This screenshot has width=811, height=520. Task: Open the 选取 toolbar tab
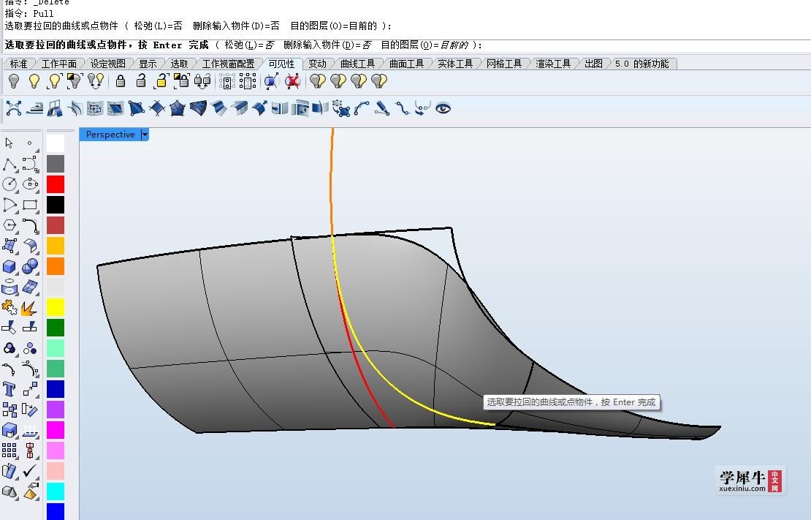click(x=180, y=64)
